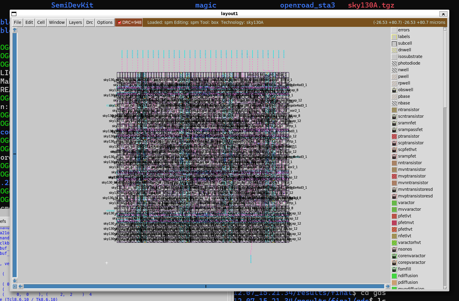
Task: Open the Window dropdown menu
Action: [57, 22]
